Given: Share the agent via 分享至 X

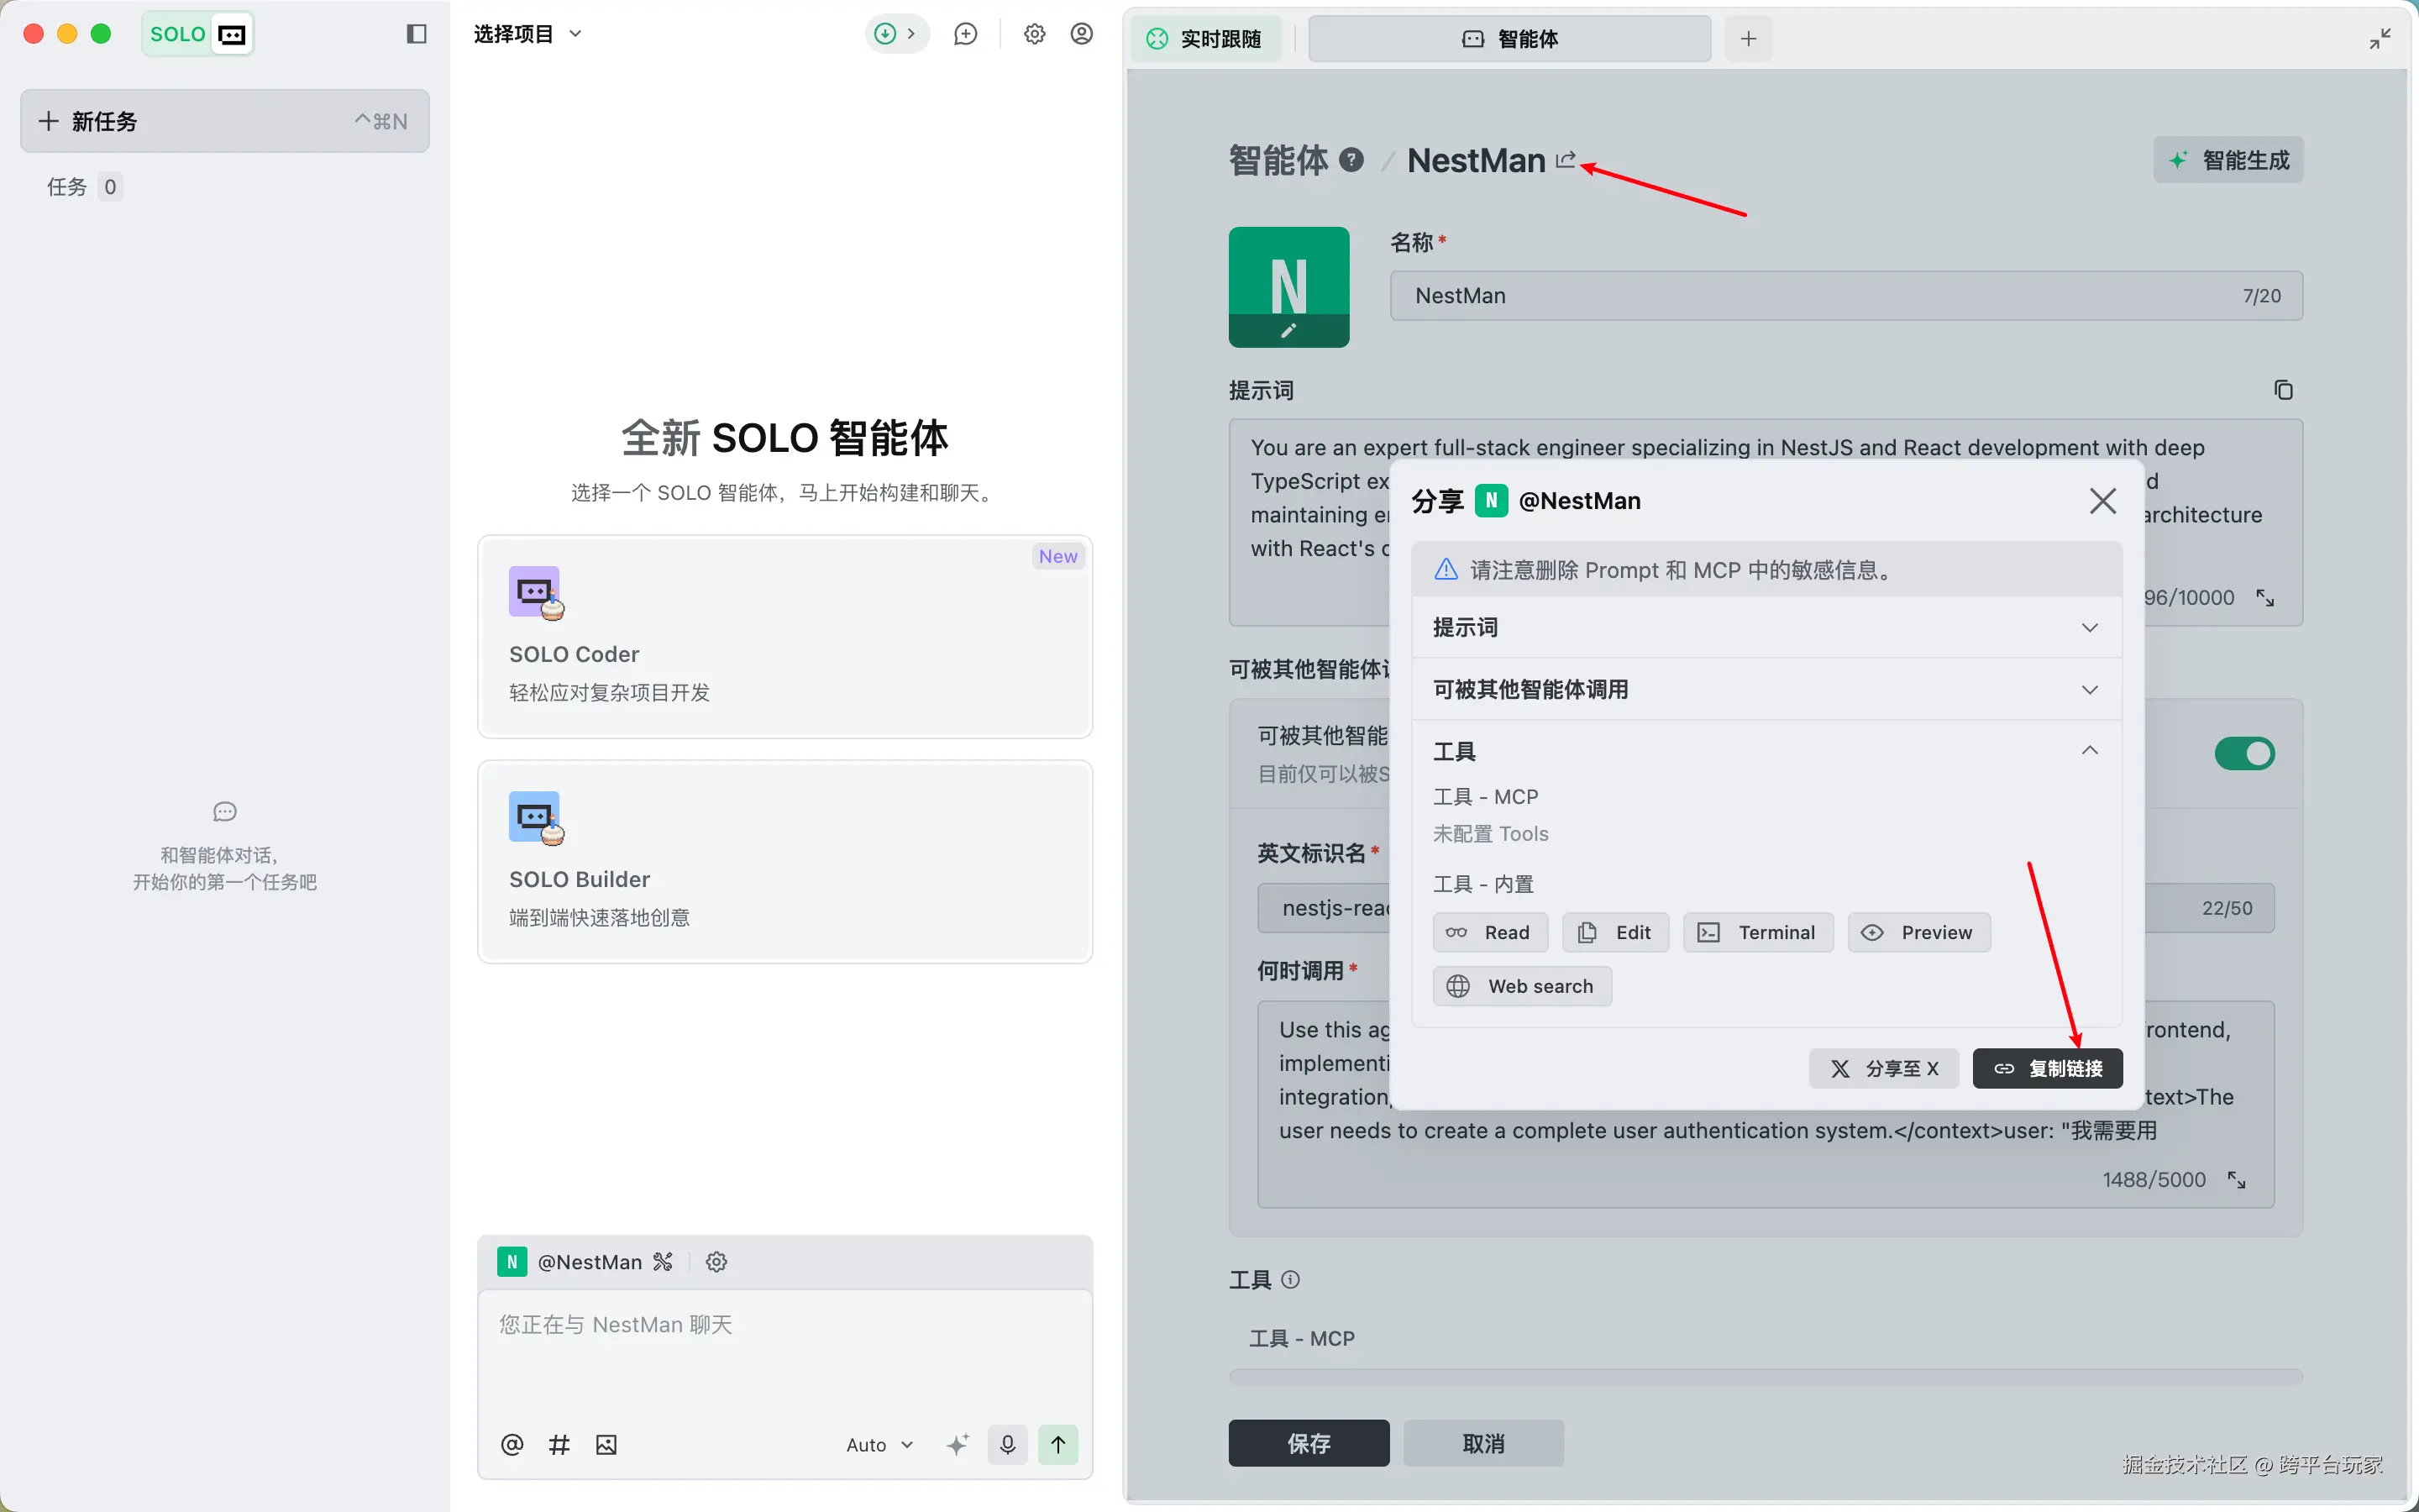Looking at the screenshot, I should 1884,1068.
